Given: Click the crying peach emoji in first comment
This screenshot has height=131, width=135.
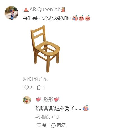Looking at the screenshot, I should click(x=75, y=18).
